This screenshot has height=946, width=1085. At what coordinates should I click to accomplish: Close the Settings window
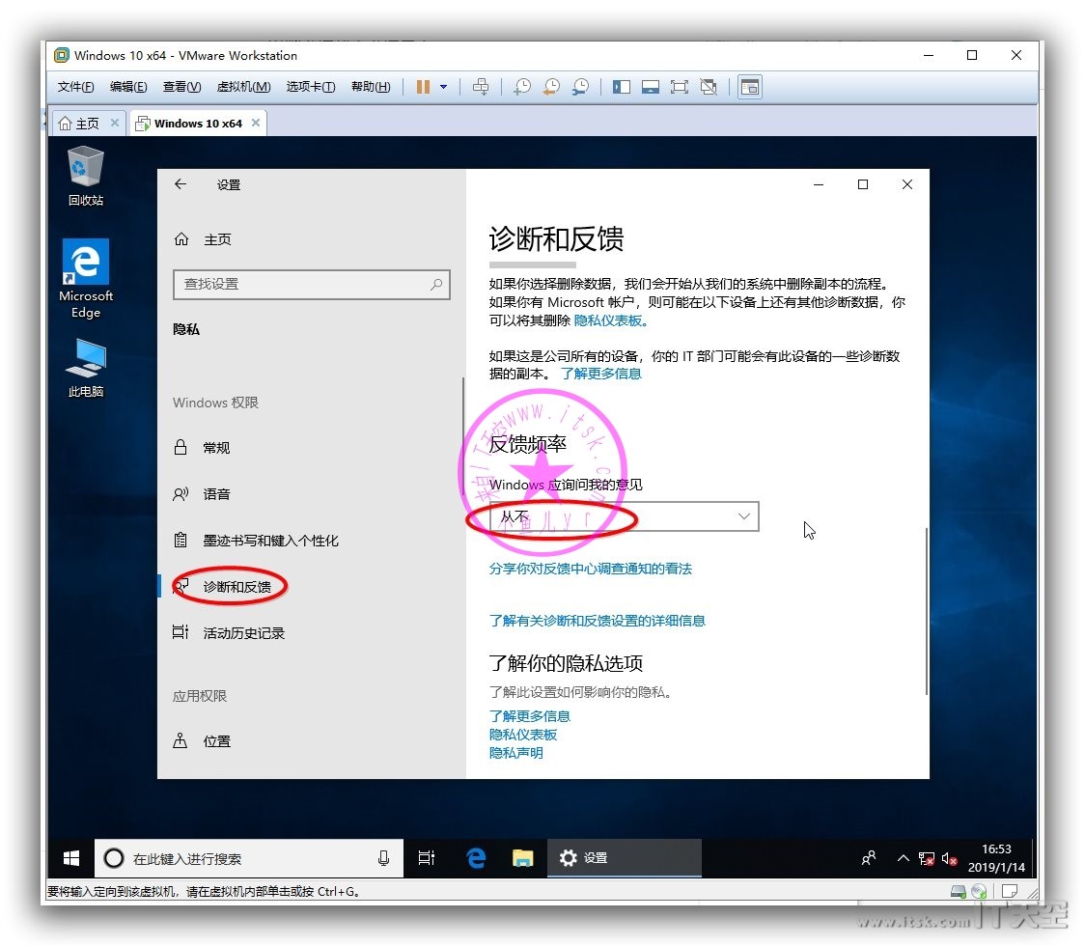907,184
